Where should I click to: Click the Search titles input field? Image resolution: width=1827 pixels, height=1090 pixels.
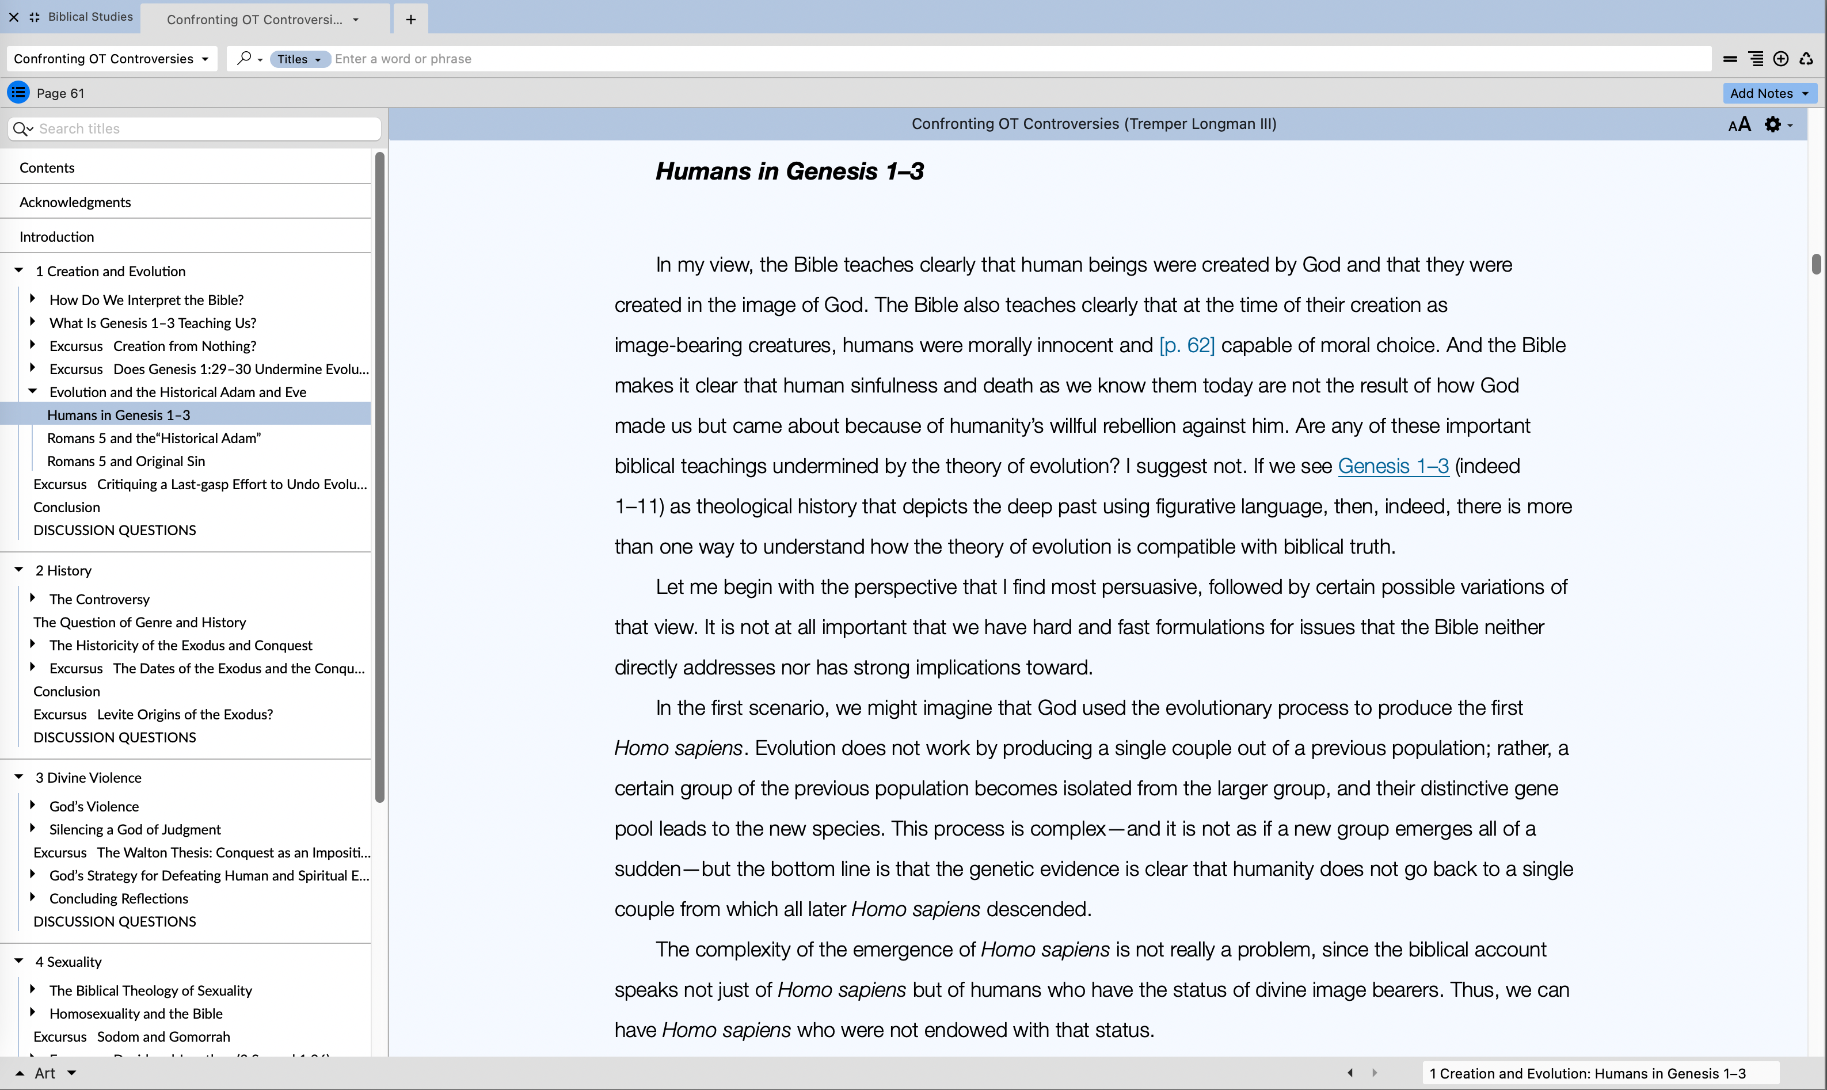[195, 128]
